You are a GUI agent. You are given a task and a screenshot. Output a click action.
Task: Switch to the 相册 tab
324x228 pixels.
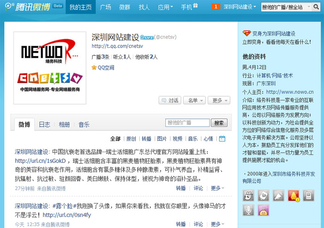click(x=64, y=124)
